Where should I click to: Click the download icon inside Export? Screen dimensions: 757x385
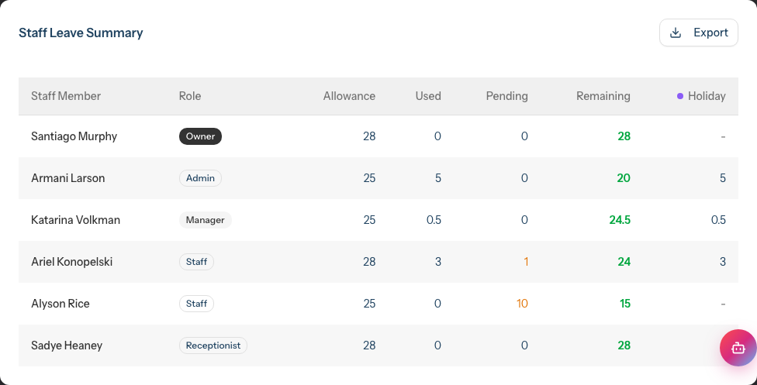676,33
